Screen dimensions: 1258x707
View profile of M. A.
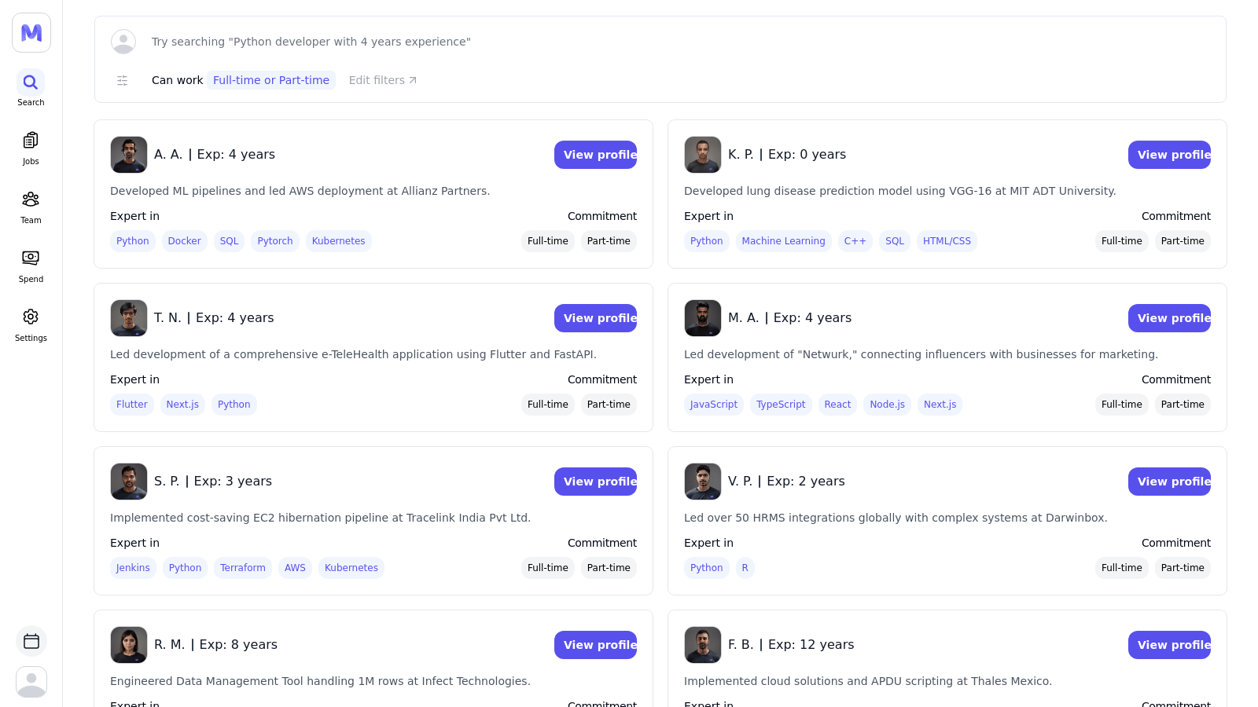pyautogui.click(x=1169, y=318)
